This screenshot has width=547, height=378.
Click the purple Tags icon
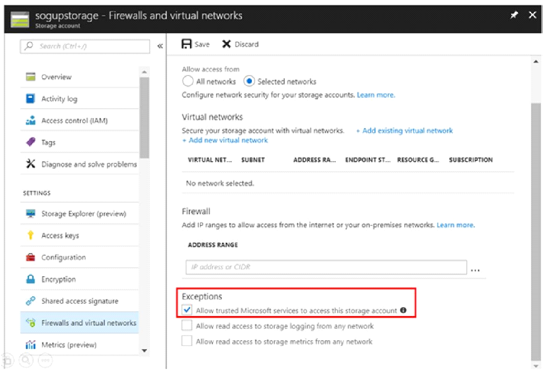[x=31, y=142]
